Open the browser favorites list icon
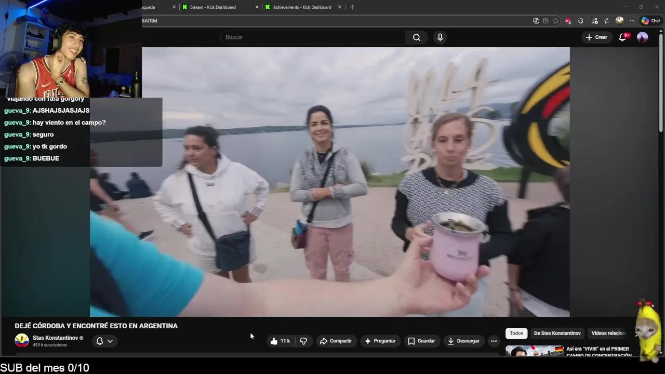This screenshot has height=374, width=665. (x=606, y=21)
